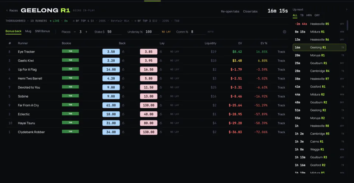
Task: Filter Up next by HRN
Action: 309,16
